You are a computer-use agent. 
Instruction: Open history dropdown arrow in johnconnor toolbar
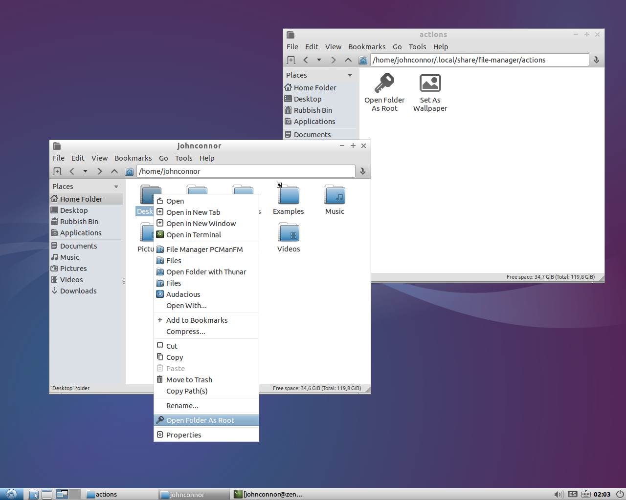pos(85,171)
